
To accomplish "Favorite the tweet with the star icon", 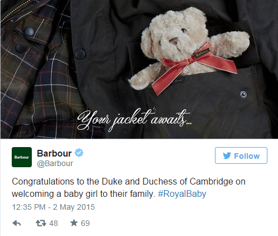I will coord(74,223).
